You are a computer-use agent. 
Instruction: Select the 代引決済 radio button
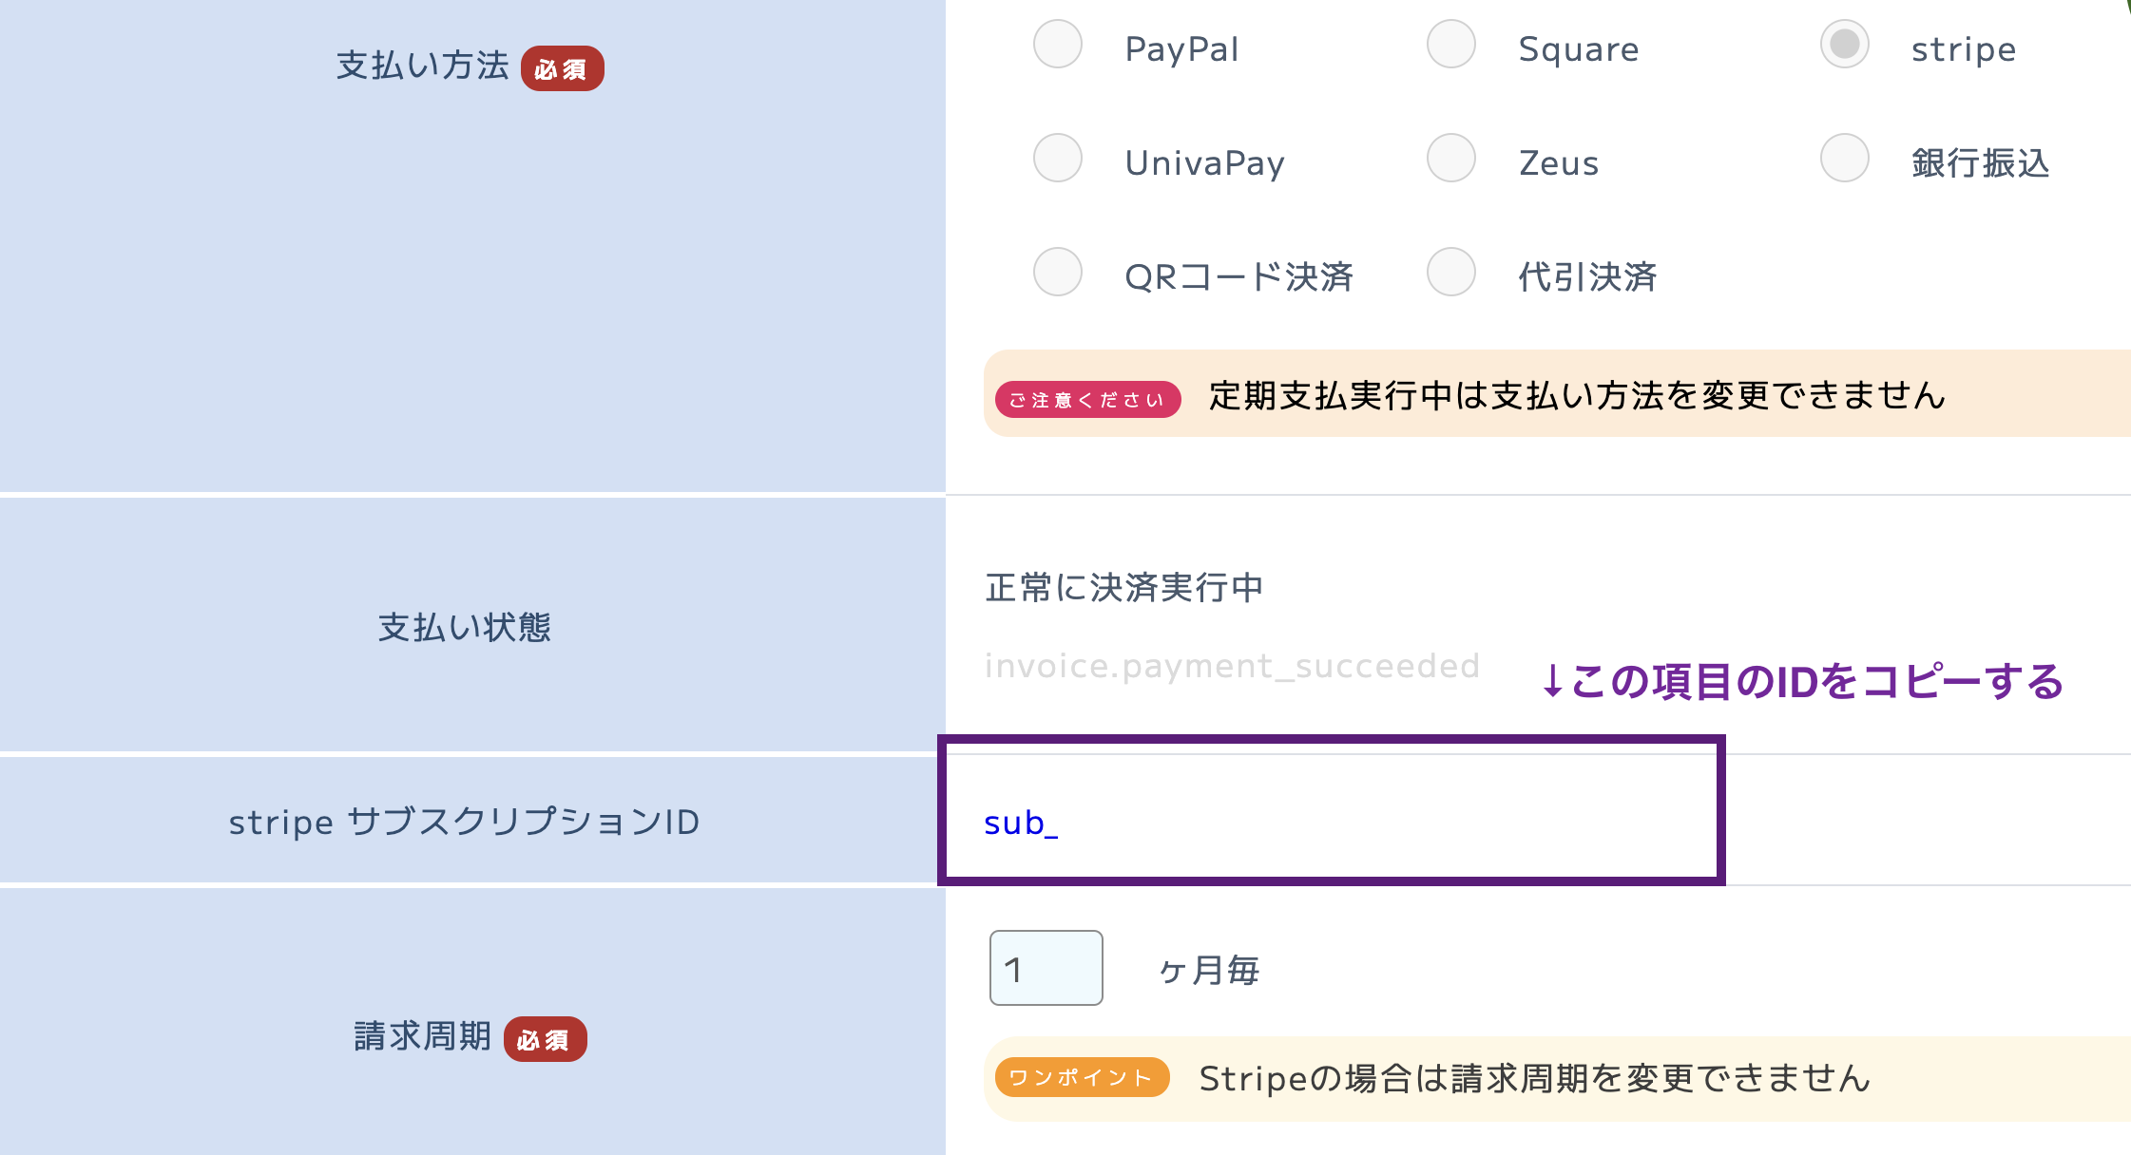click(1451, 272)
